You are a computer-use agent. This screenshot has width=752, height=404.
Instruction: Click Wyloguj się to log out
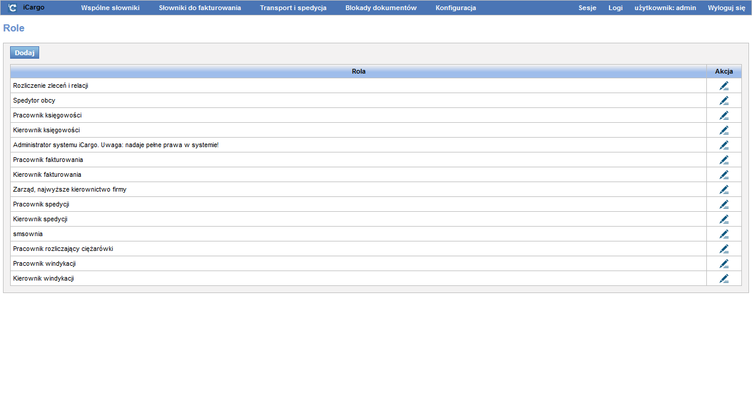coord(726,8)
